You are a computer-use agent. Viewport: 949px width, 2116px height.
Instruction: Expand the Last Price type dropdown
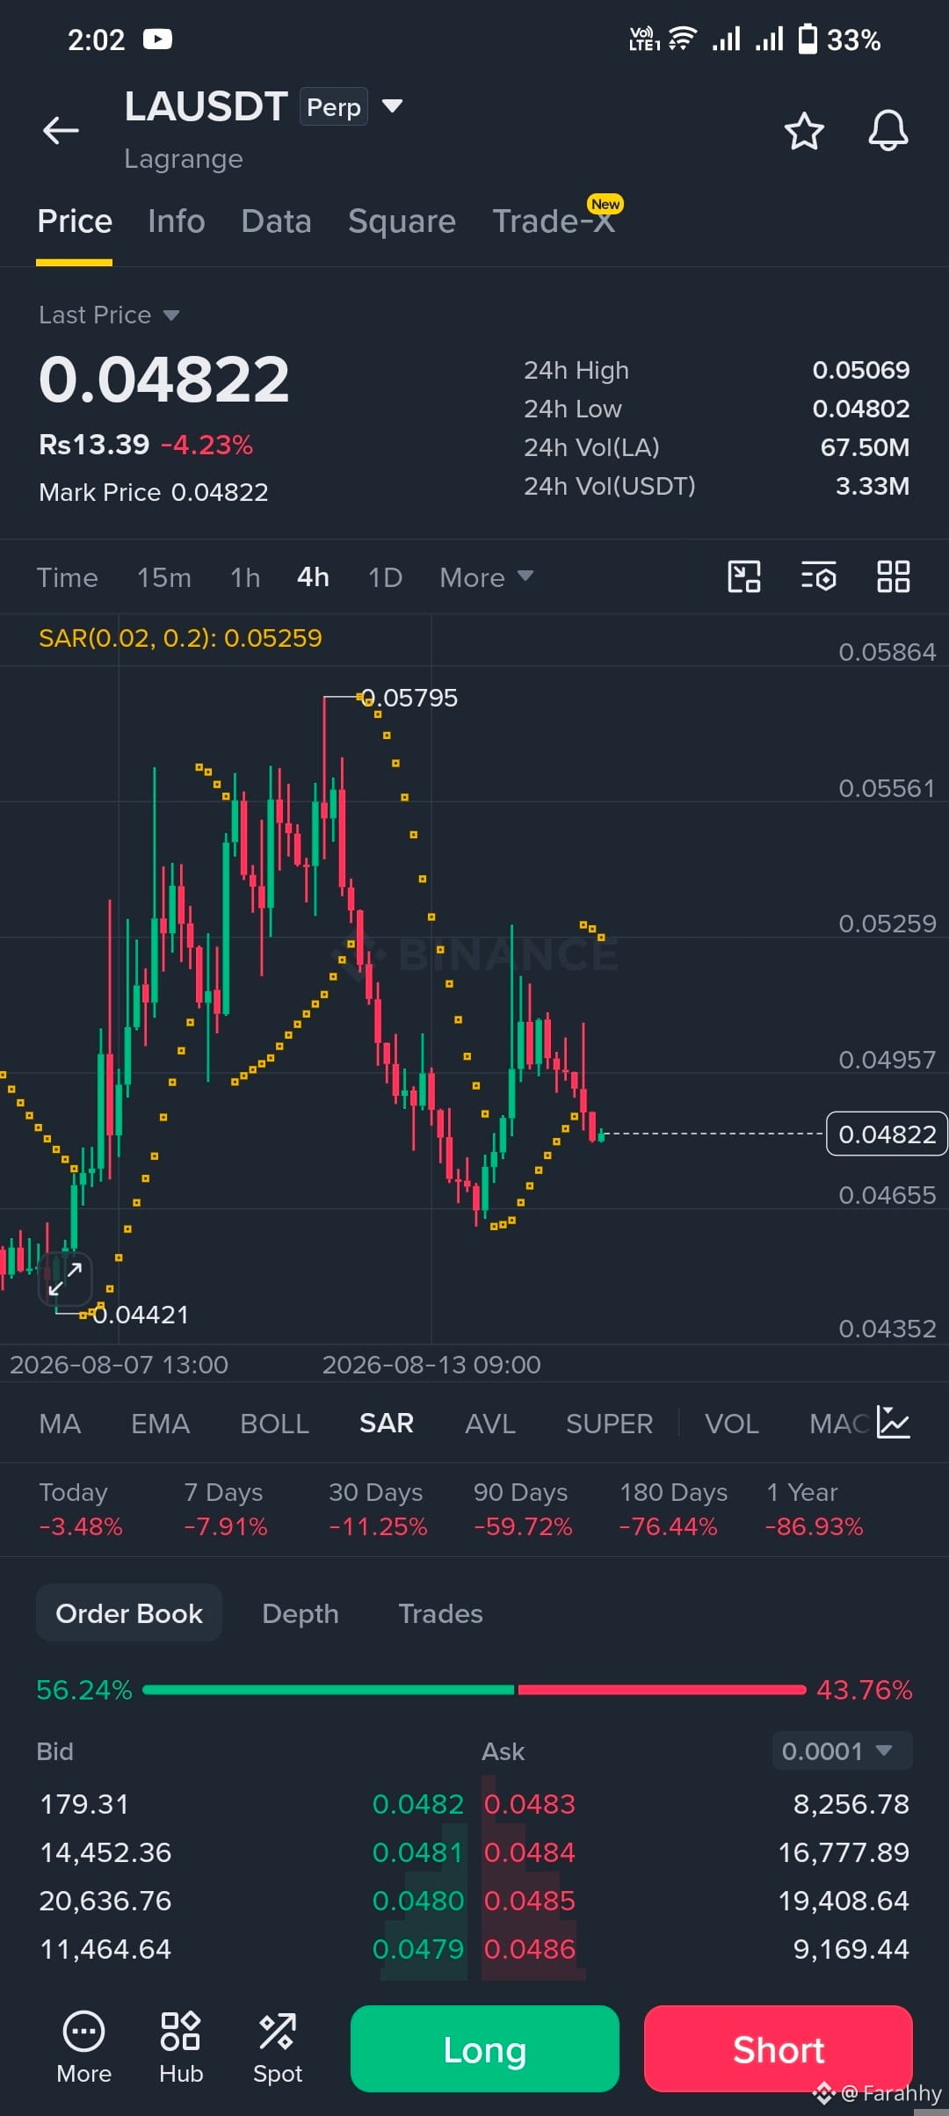click(171, 315)
